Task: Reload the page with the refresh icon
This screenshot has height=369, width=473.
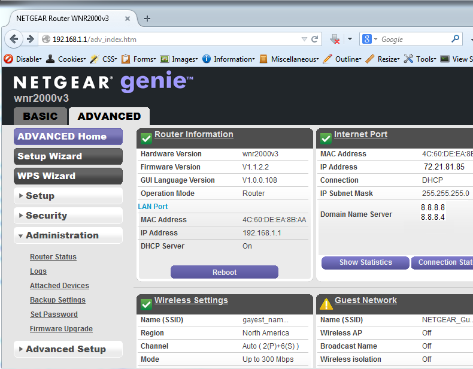Action: pyautogui.click(x=314, y=39)
